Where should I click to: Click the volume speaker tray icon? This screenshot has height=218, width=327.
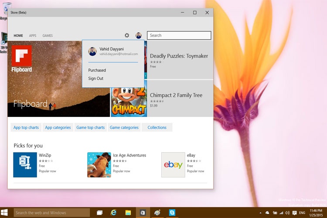287,213
